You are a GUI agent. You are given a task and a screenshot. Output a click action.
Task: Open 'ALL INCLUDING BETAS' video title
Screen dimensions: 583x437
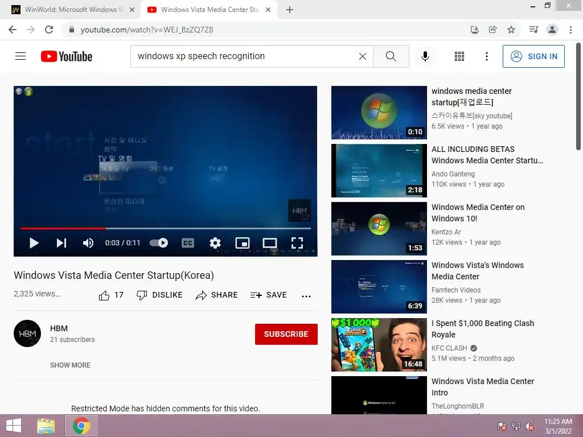[x=487, y=155]
